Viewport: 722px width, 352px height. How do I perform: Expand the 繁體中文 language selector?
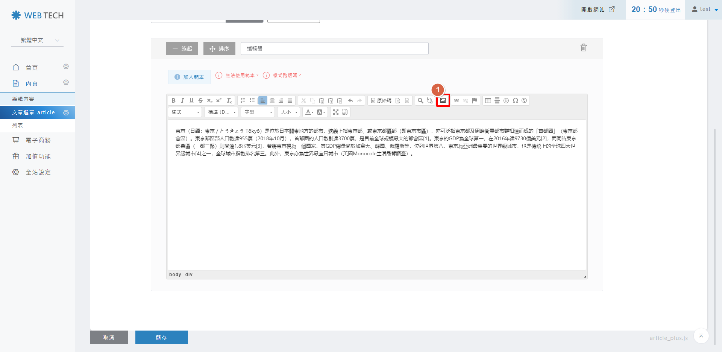[x=38, y=40]
